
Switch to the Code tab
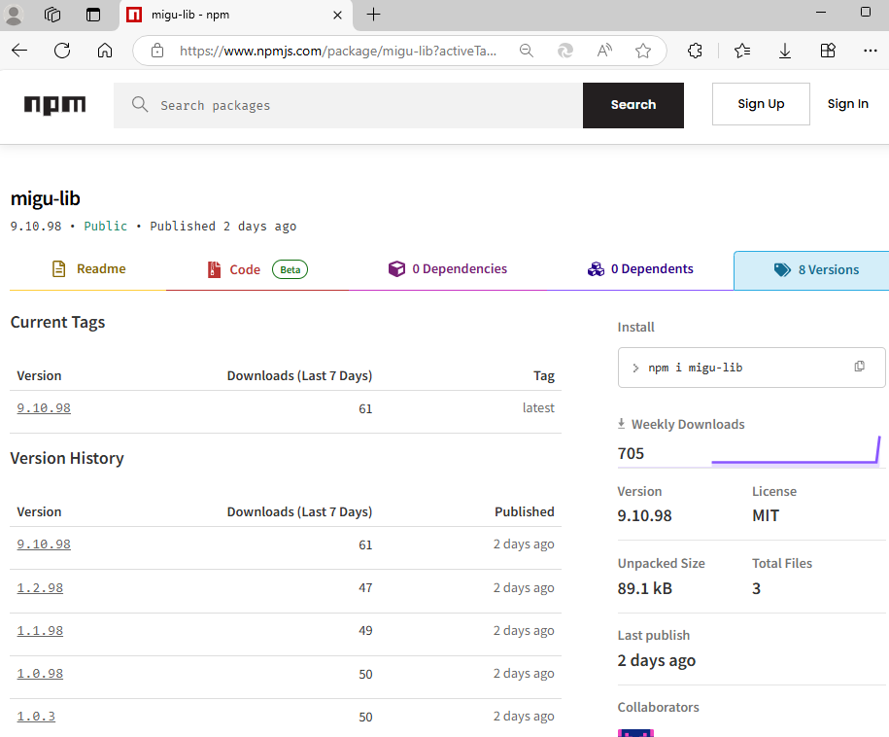tap(257, 269)
